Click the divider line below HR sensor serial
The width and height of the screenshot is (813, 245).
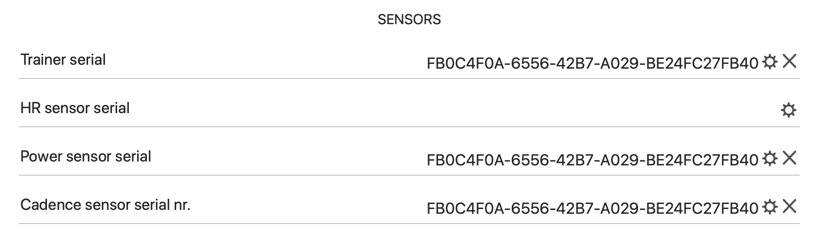point(409,127)
